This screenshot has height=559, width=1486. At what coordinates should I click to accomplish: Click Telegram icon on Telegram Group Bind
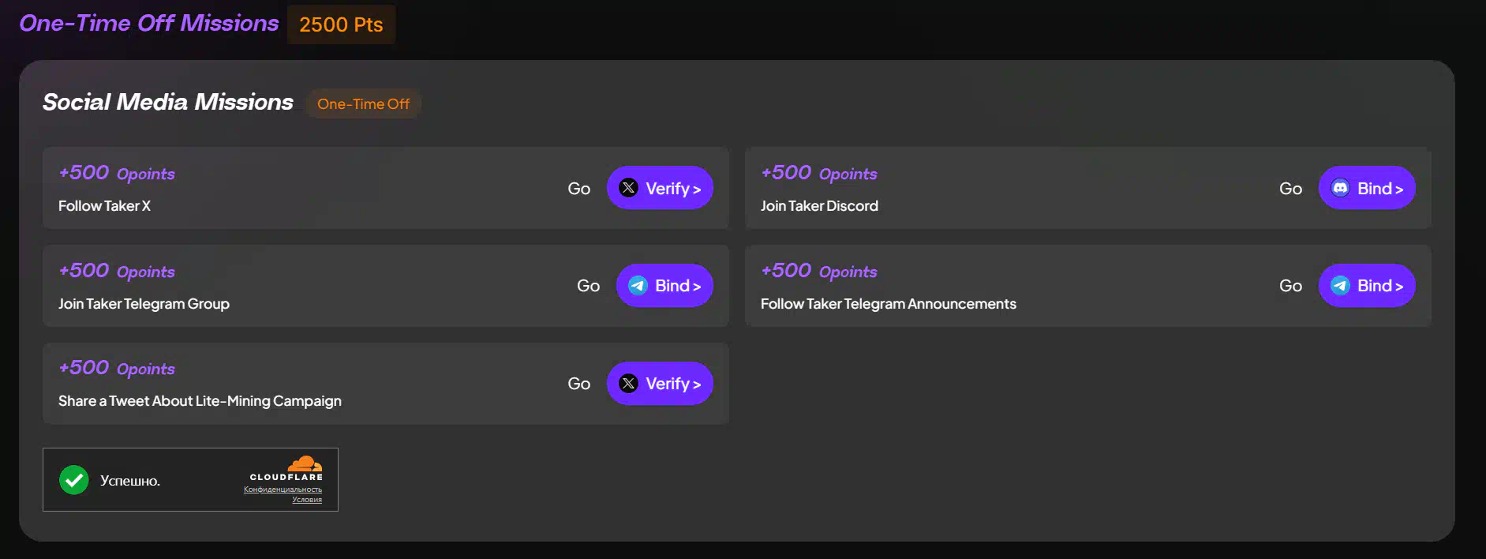pos(638,286)
